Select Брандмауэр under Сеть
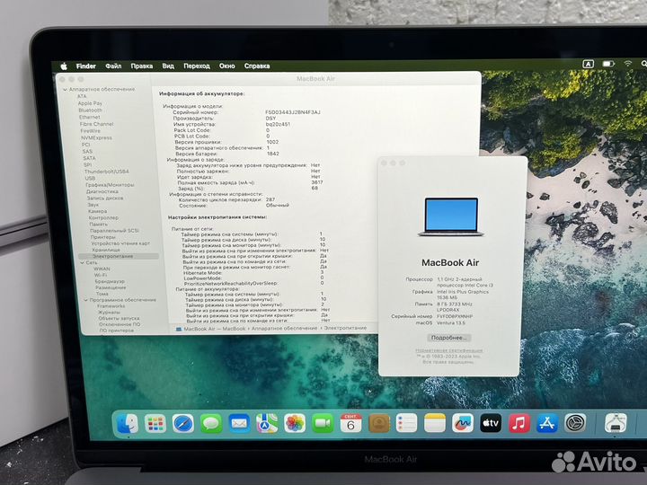This screenshot has width=647, height=485. [110, 281]
